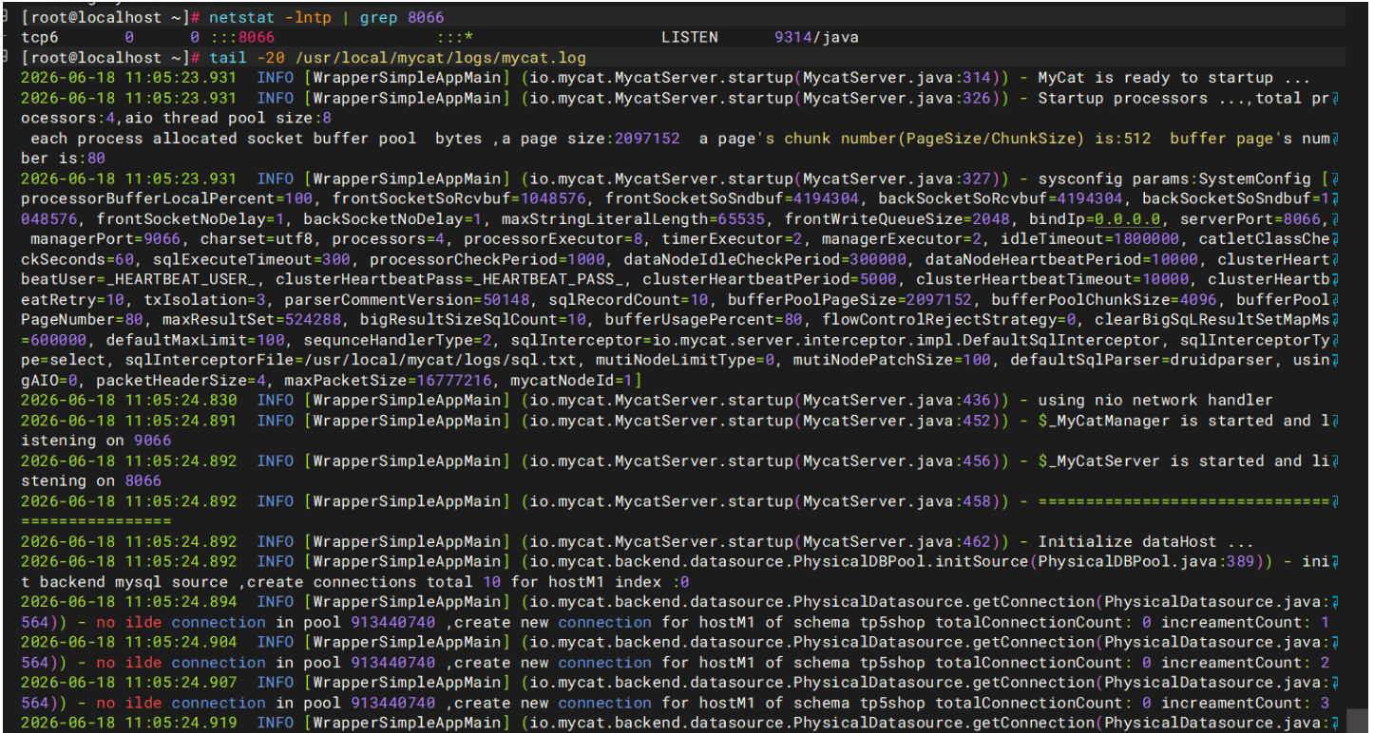Select 'charset=utf8' parameter
This screenshot has height=733, width=1374.
pyautogui.click(x=257, y=239)
